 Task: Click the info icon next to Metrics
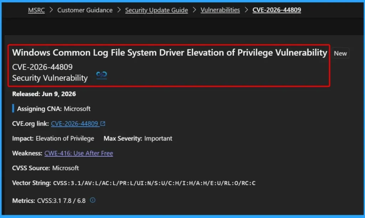point(93,200)
